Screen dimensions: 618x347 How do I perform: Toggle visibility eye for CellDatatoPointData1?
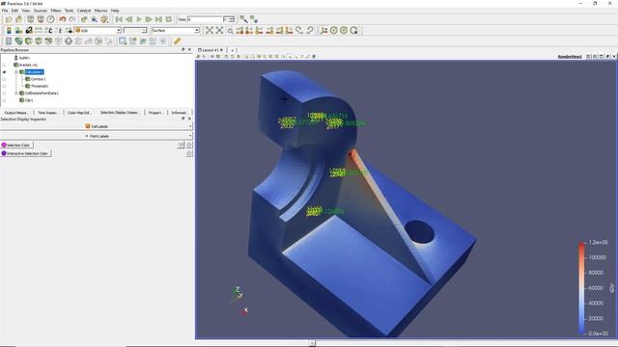[4, 93]
